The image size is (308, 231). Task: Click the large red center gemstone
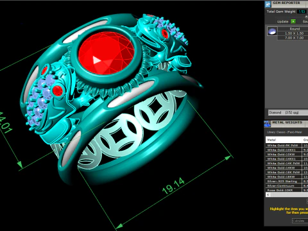click(107, 53)
